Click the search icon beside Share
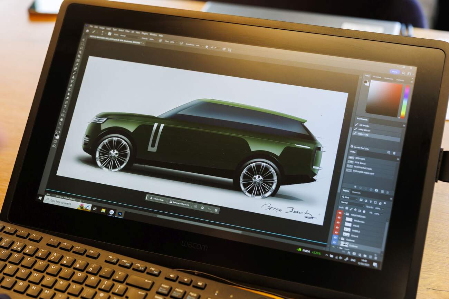 pyautogui.click(x=404, y=73)
